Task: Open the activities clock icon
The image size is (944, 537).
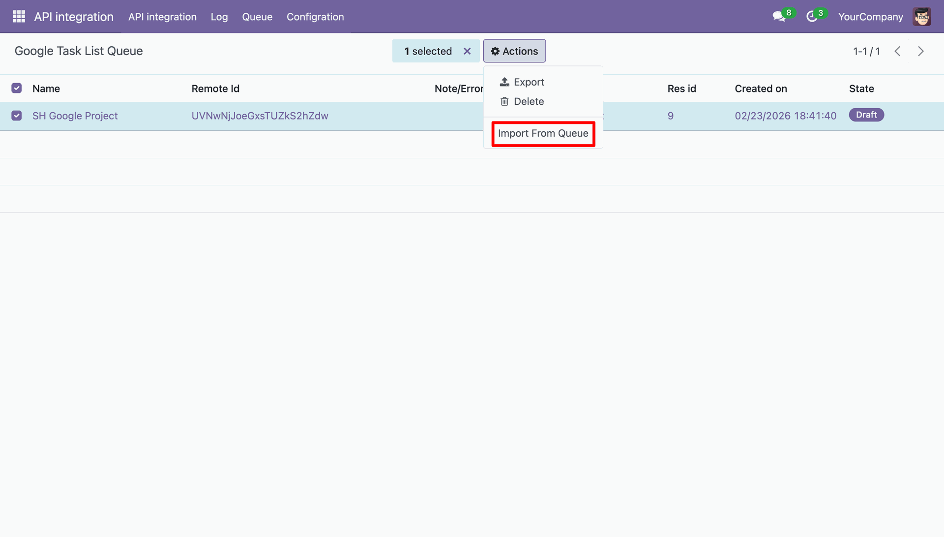Action: pyautogui.click(x=812, y=17)
